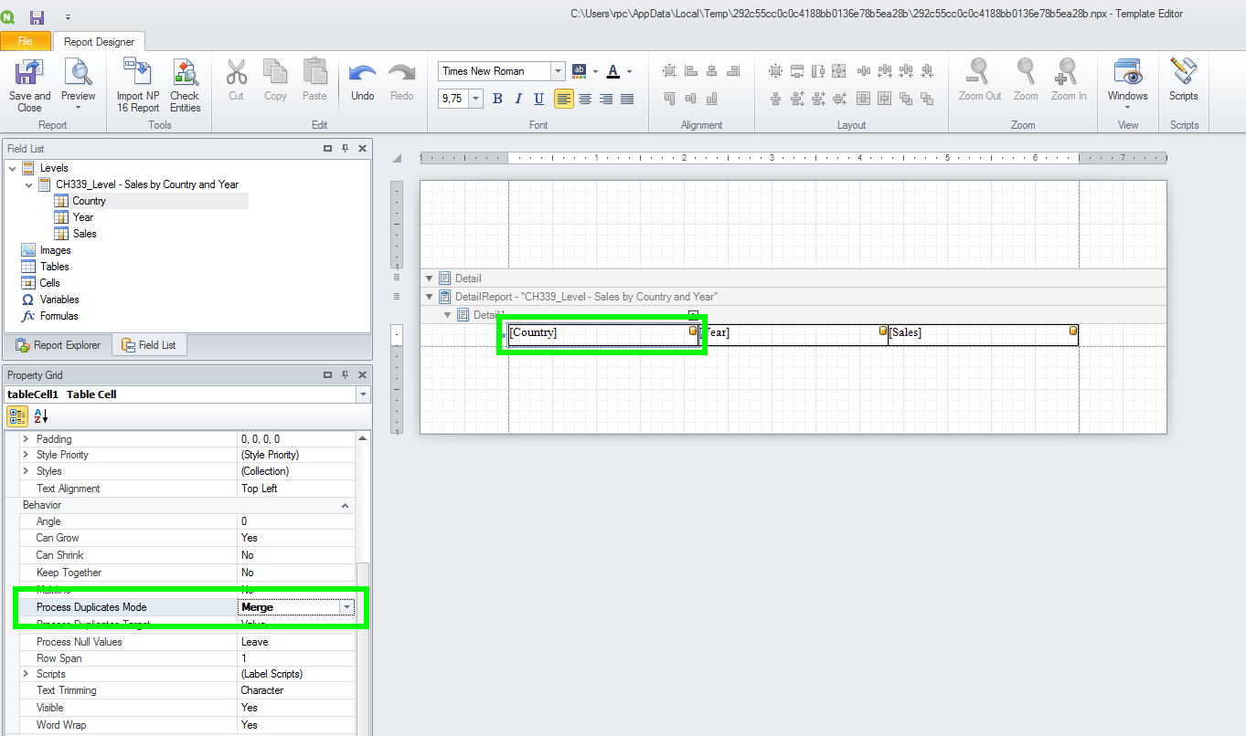The image size is (1246, 736).
Task: Select Year field in Field List
Action: (83, 217)
